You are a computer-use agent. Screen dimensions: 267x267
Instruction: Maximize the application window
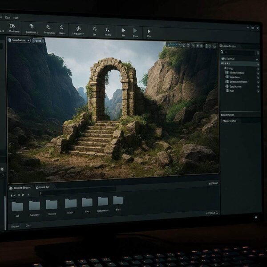(252, 28)
